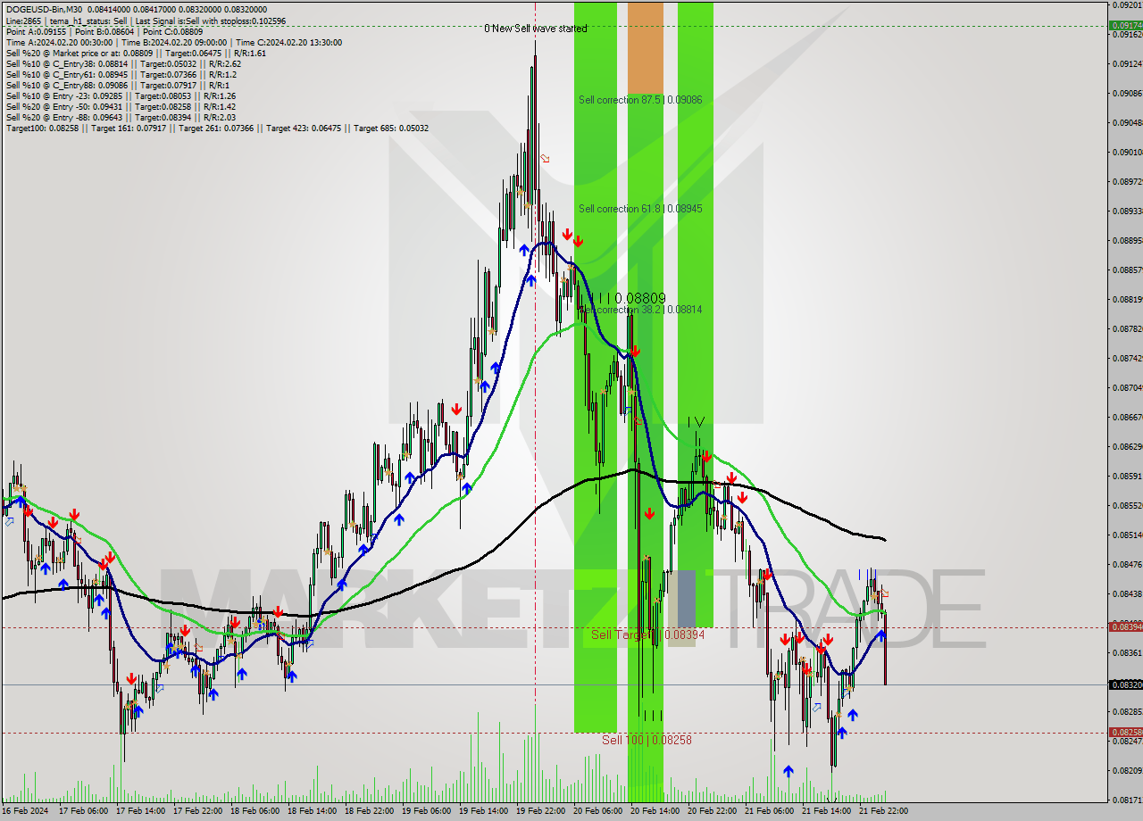This screenshot has height=821, width=1143.
Task: Click the orange block atop the green band
Action: [646, 48]
